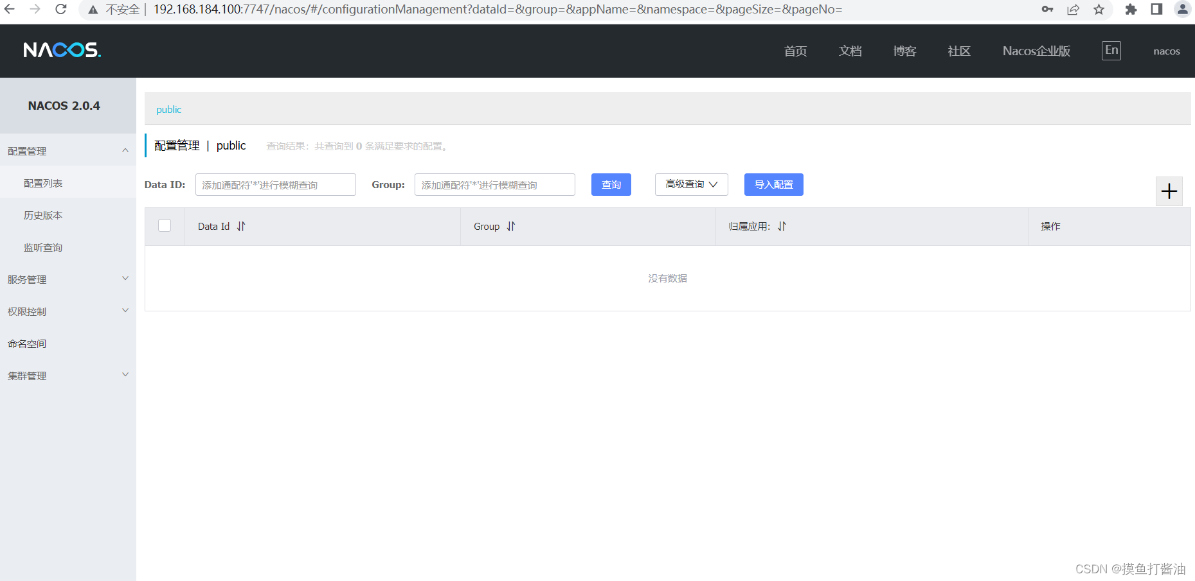Expand the 权限控制 sidebar section
1195x581 pixels.
(x=67, y=311)
